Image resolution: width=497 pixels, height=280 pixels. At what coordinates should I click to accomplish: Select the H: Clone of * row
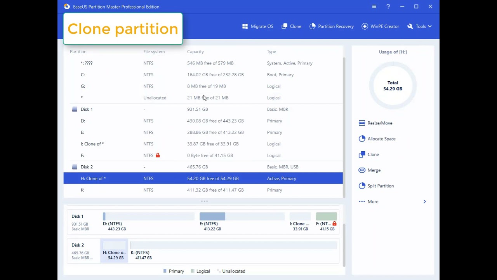(203, 178)
